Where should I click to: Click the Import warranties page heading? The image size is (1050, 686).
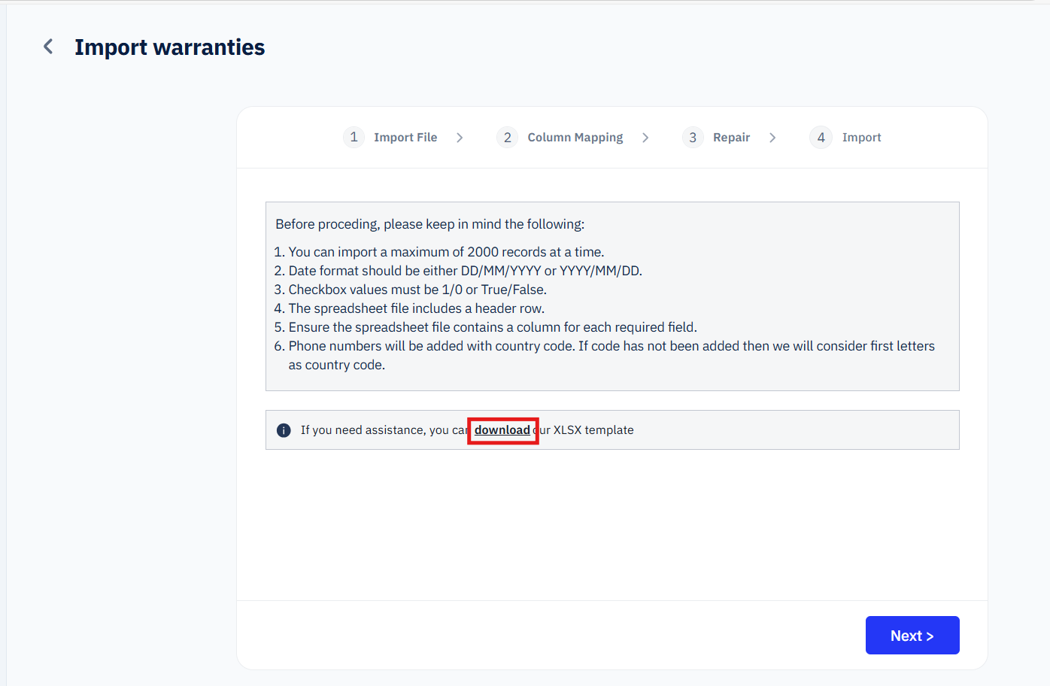[x=169, y=47]
